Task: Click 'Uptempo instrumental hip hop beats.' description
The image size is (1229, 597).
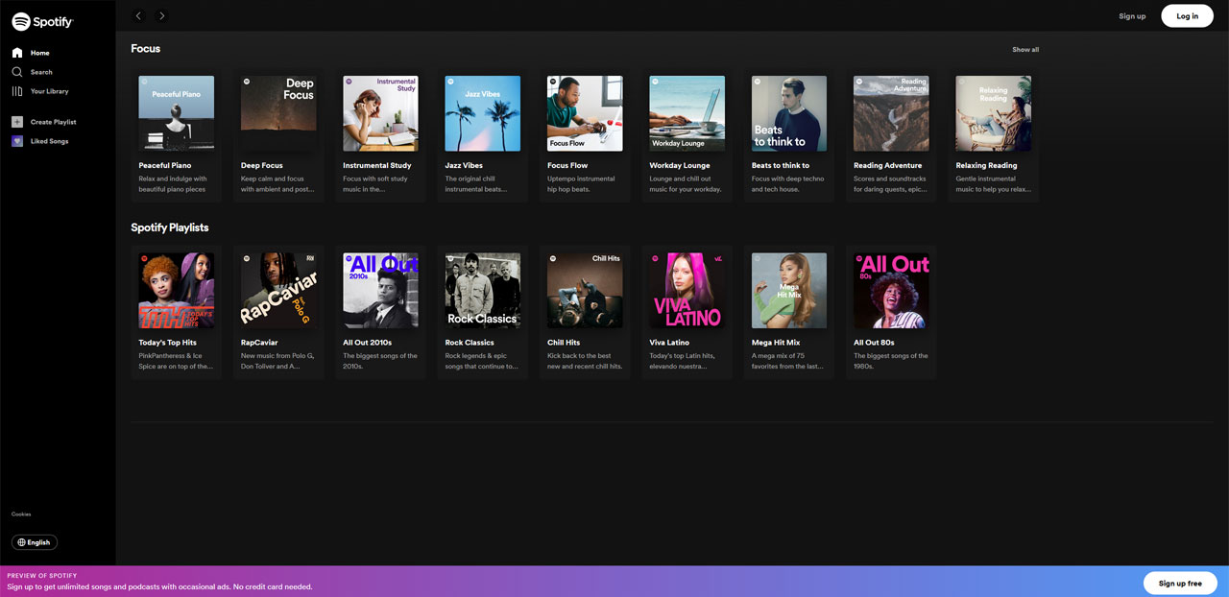Action: tap(582, 183)
